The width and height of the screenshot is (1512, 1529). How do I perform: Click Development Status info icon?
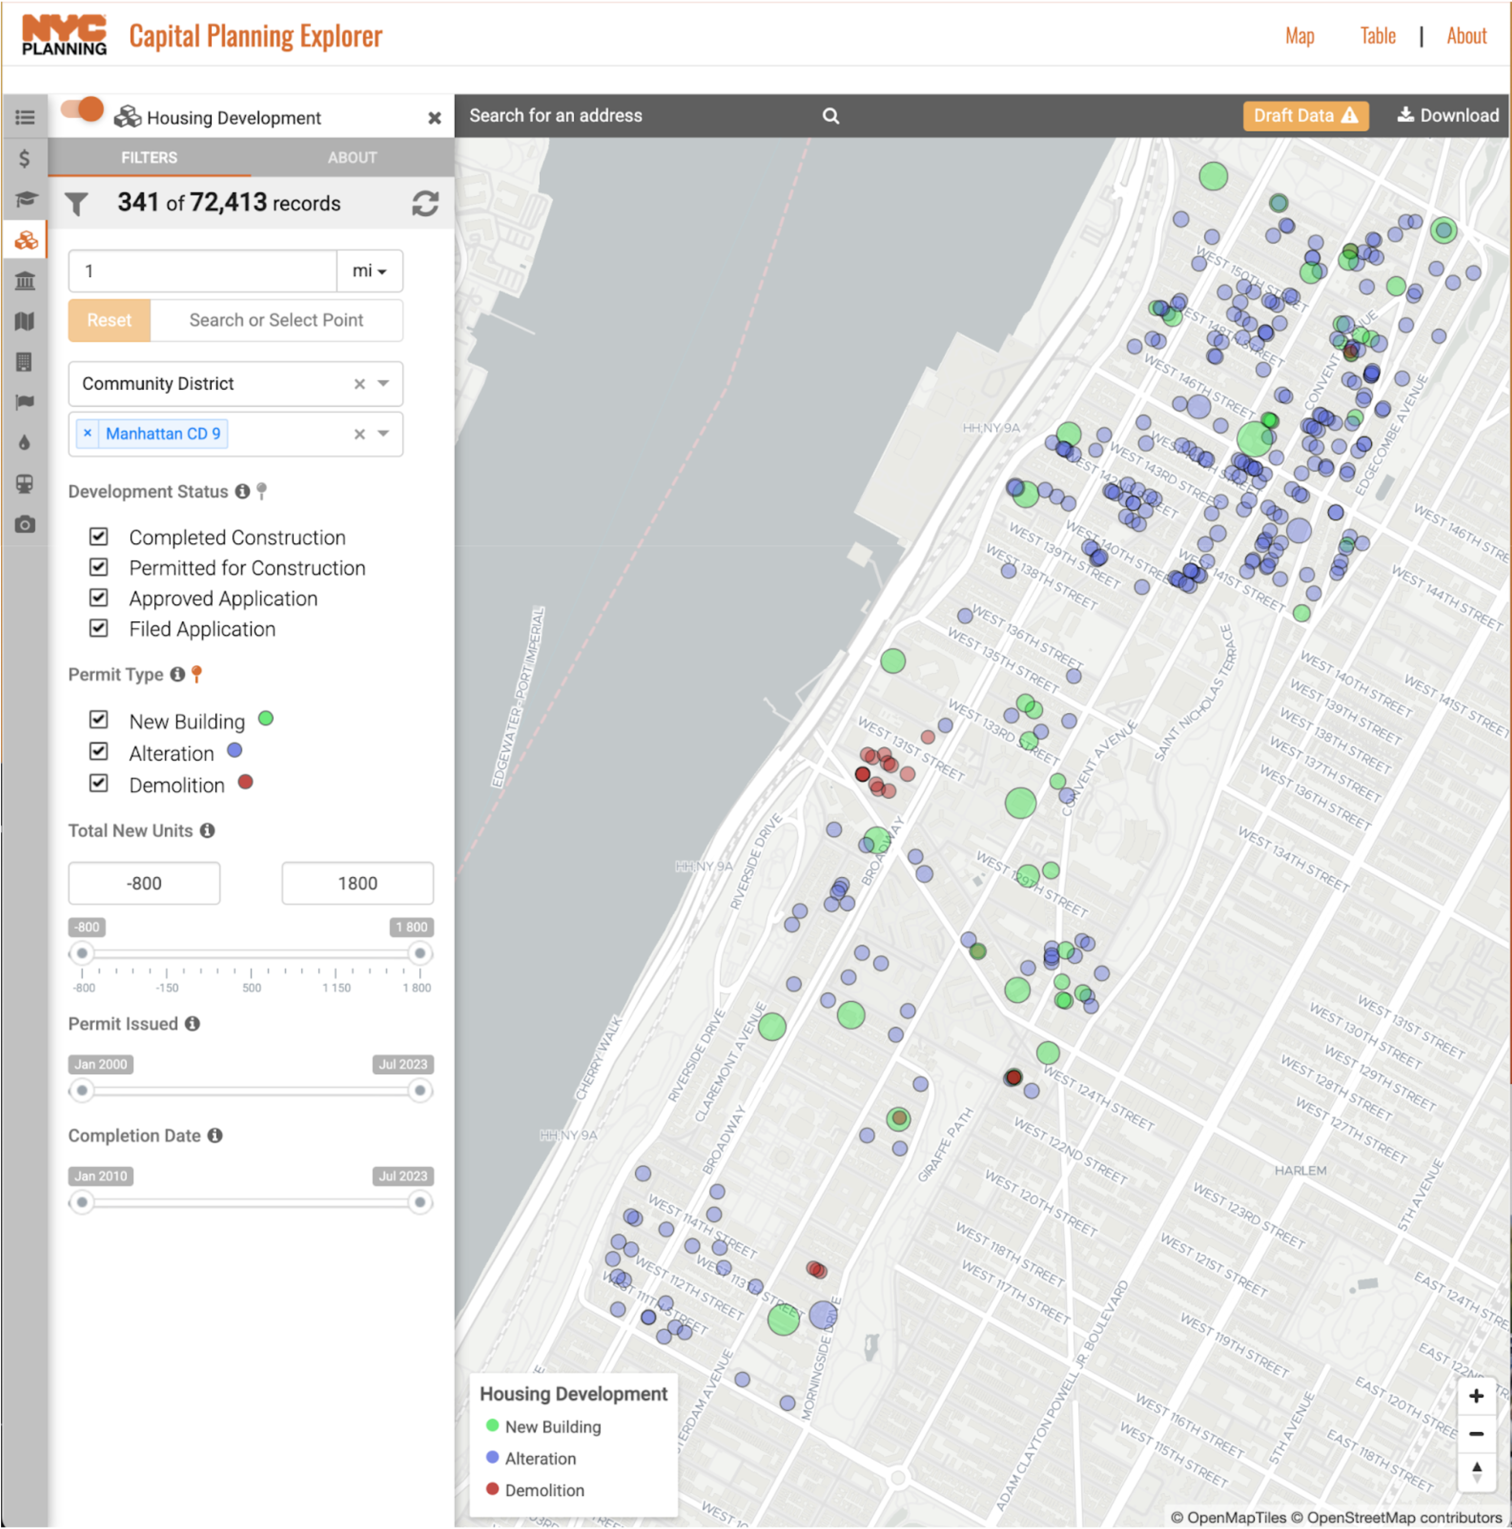pyautogui.click(x=242, y=491)
